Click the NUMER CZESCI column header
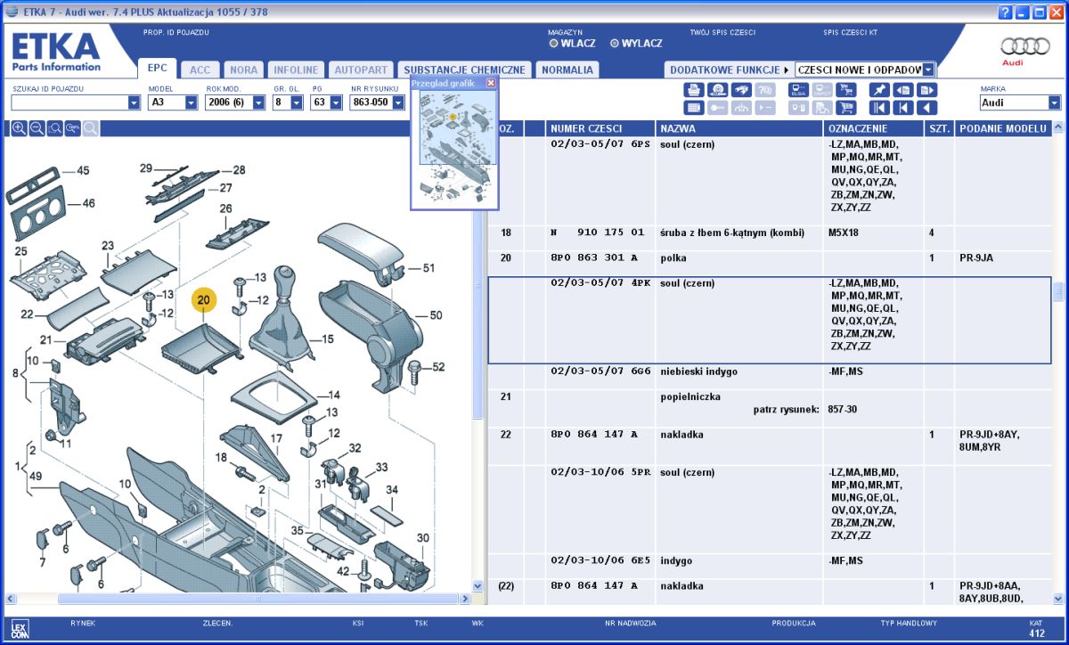This screenshot has width=1069, height=645. click(600, 128)
